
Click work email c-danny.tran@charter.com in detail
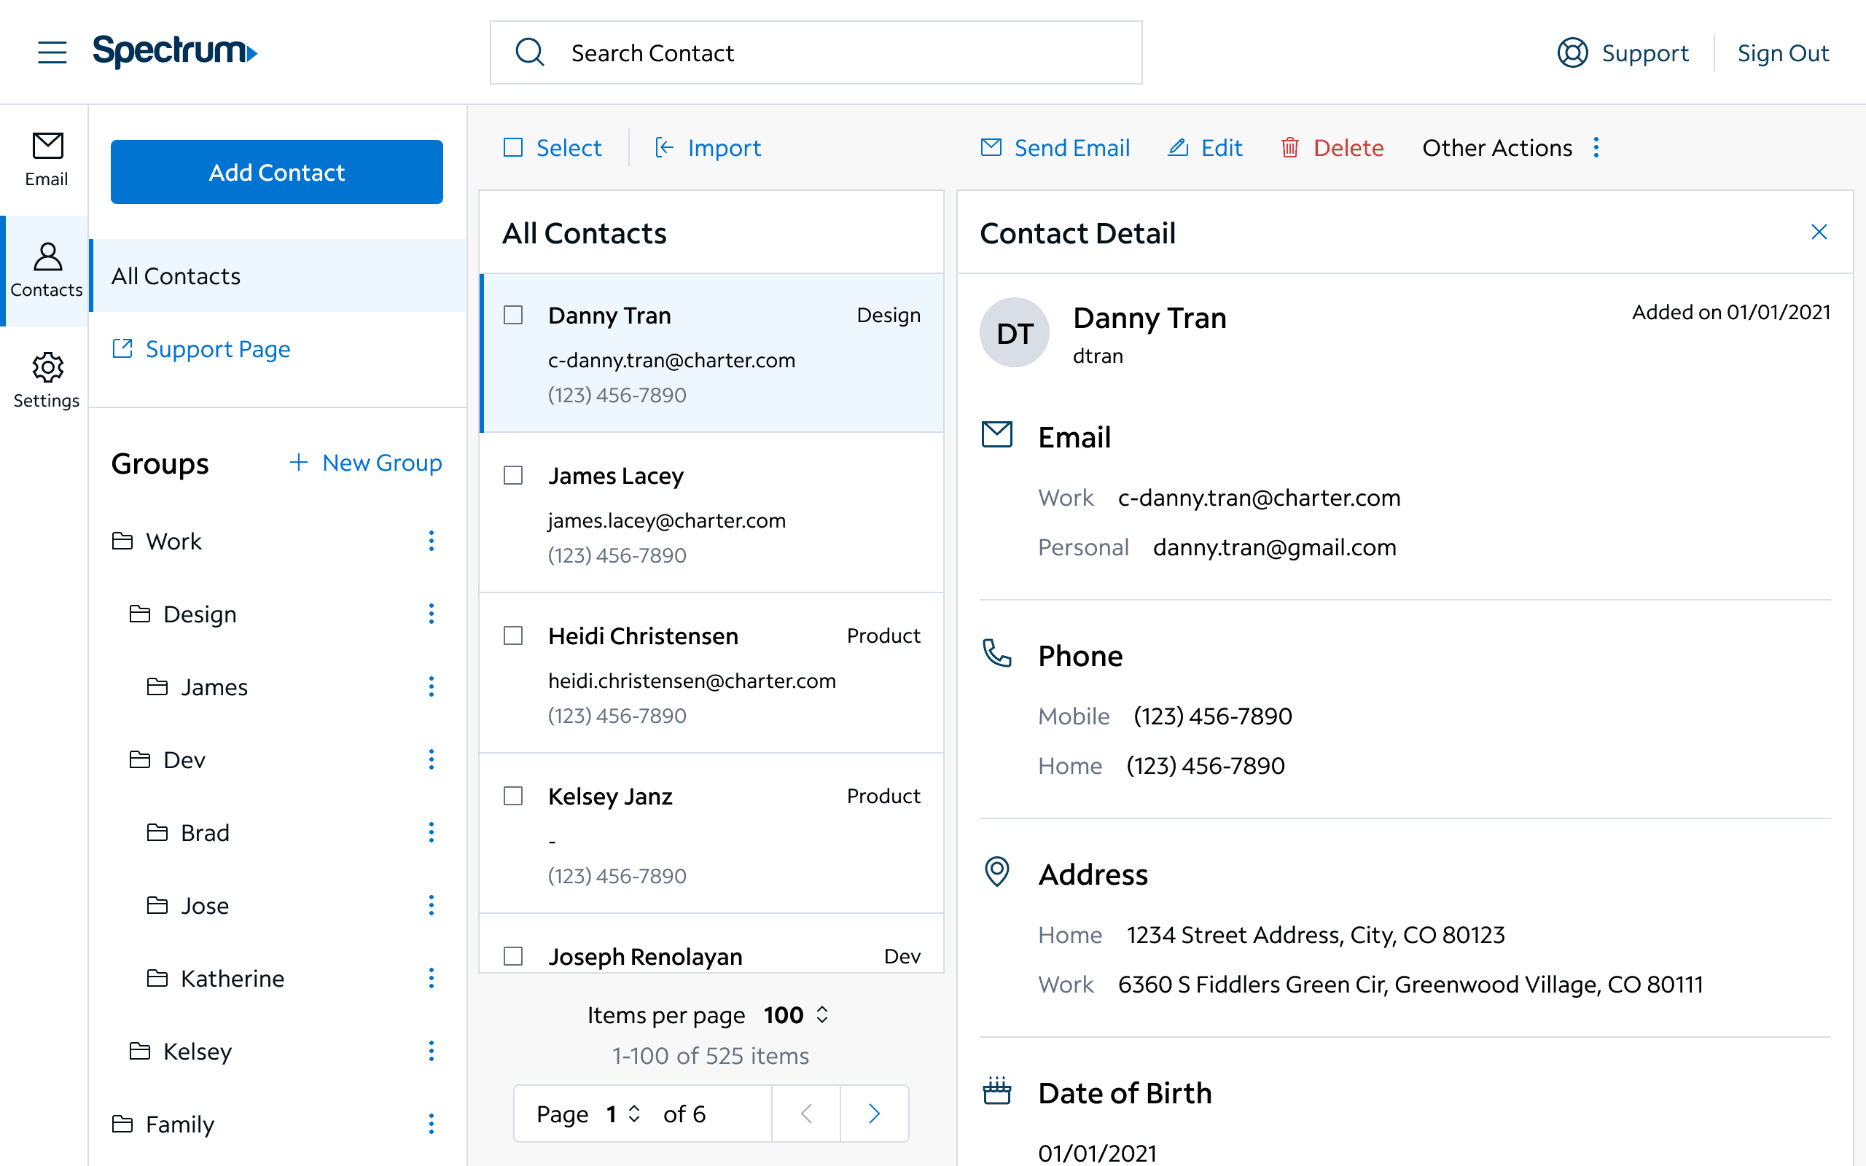coord(1259,498)
